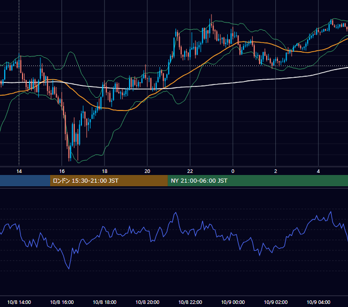This screenshot has height=307, width=348.
Task: Select the London 15:30-21:00 JST session bar
Action: (x=108, y=181)
